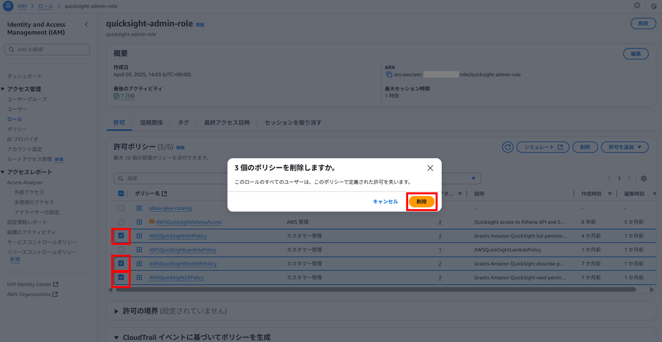Viewport: 662px width, 342px height.
Task: Check the allow-glue-catalog policy checkbox
Action: (x=121, y=208)
